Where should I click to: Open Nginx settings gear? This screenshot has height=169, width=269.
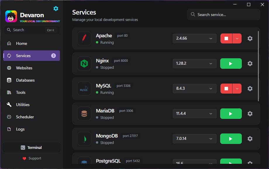[x=250, y=64]
